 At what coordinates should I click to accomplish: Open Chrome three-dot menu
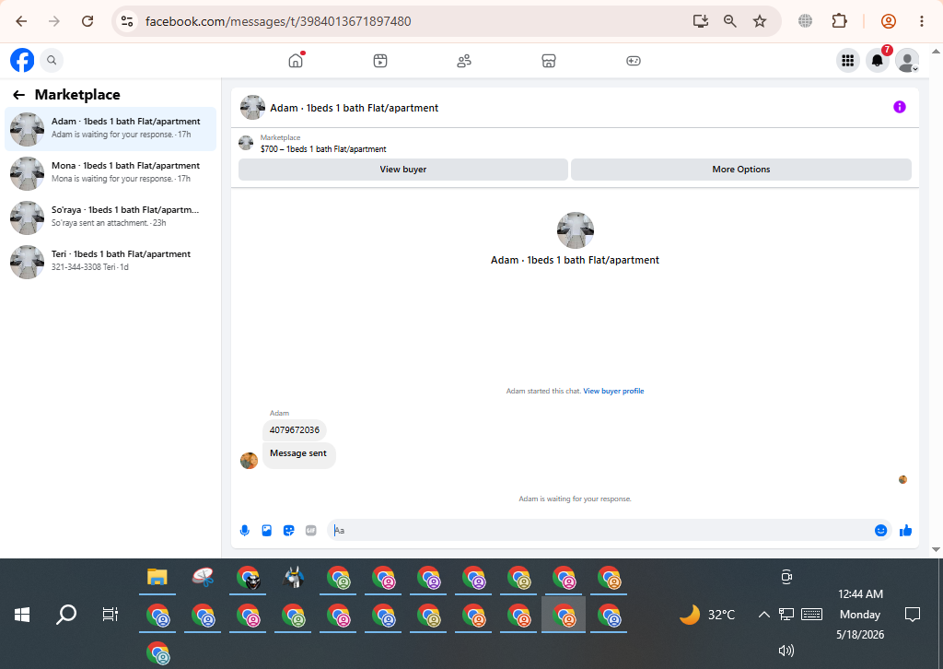[921, 22]
